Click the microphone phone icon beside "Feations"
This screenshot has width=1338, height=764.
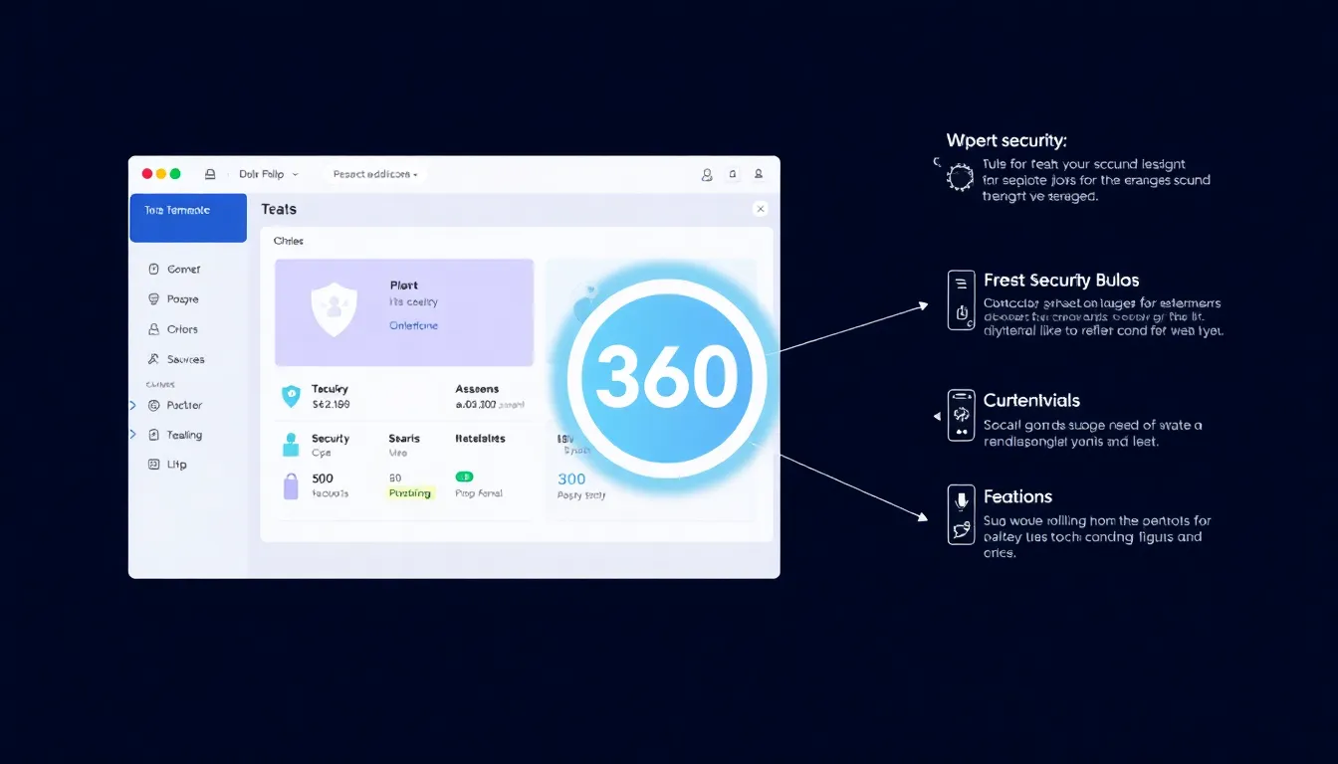point(961,514)
